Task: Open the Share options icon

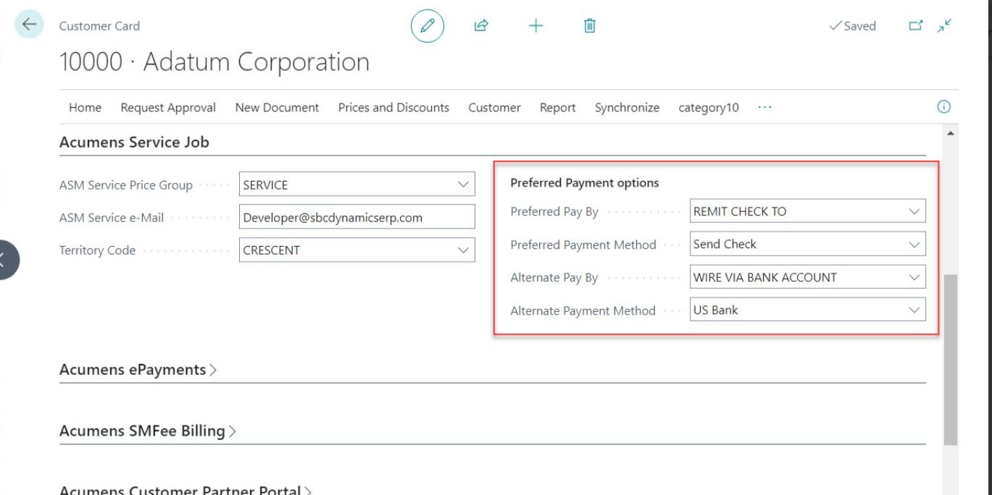Action: tap(480, 25)
